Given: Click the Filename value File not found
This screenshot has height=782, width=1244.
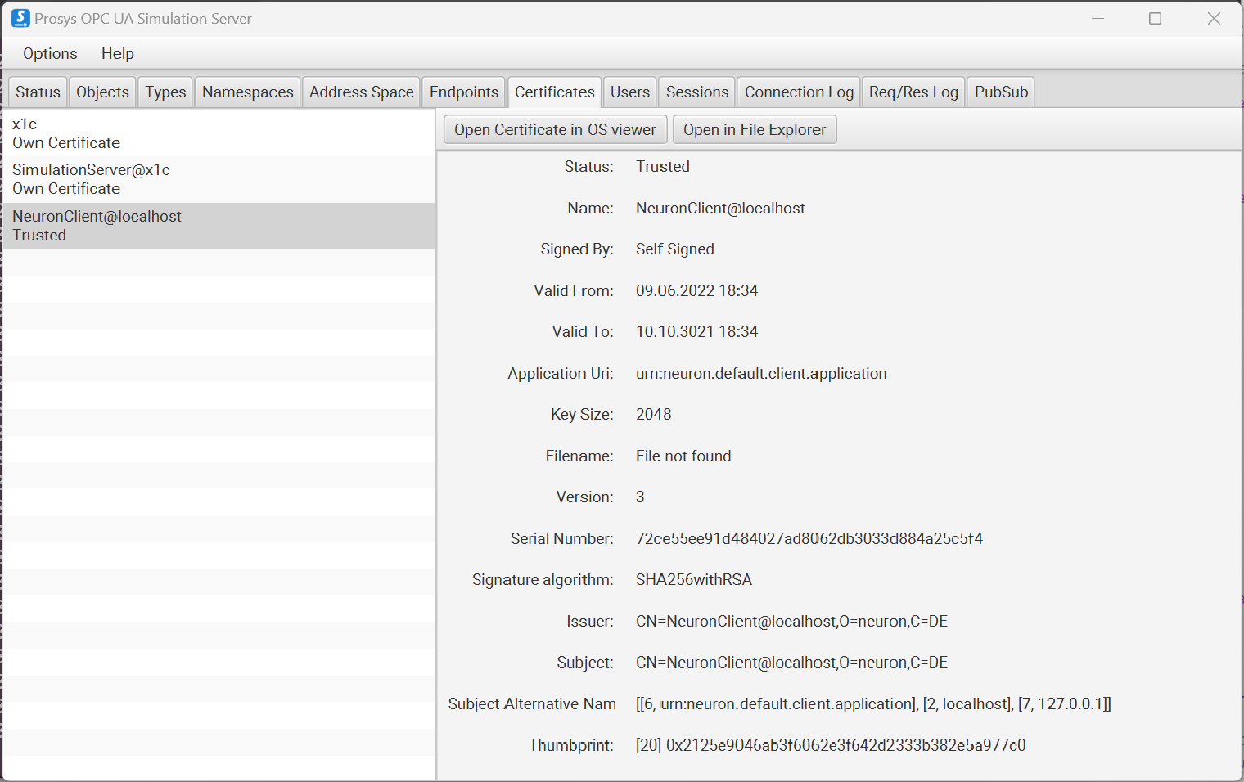Looking at the screenshot, I should (x=683, y=456).
